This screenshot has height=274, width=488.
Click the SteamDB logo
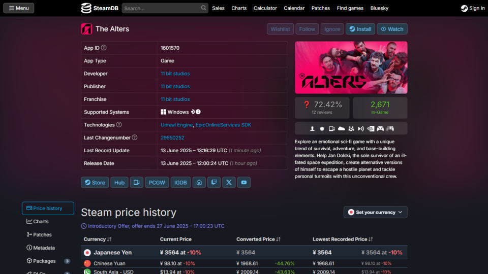pyautogui.click(x=100, y=8)
